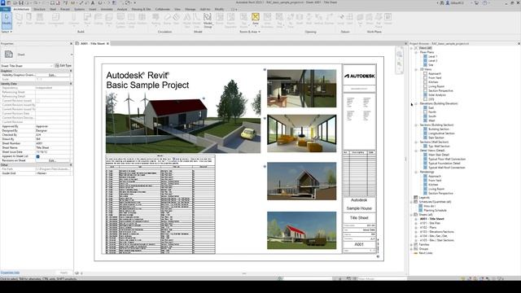Collapse the Elevations (Building Elevation) node
The width and height of the screenshot is (521, 293).
416,103
